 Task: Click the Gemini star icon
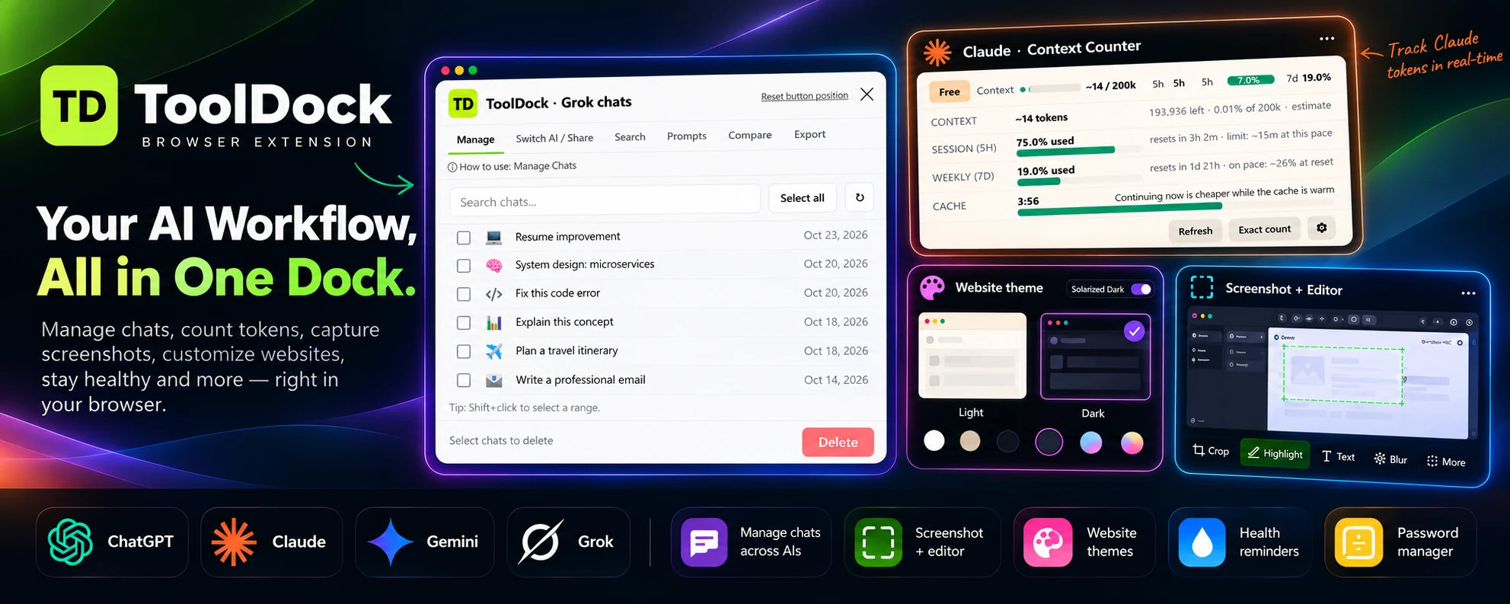[390, 542]
